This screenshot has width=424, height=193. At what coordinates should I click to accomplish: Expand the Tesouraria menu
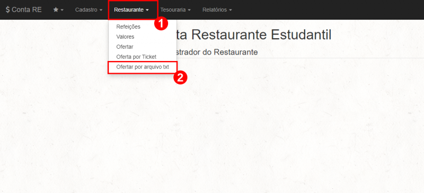[175, 10]
